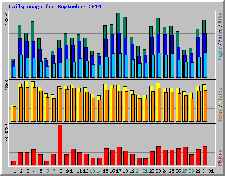Image resolution: width=225 pixels, height=176 pixels.
Task: Click the Files legend label
Action: click(x=220, y=35)
